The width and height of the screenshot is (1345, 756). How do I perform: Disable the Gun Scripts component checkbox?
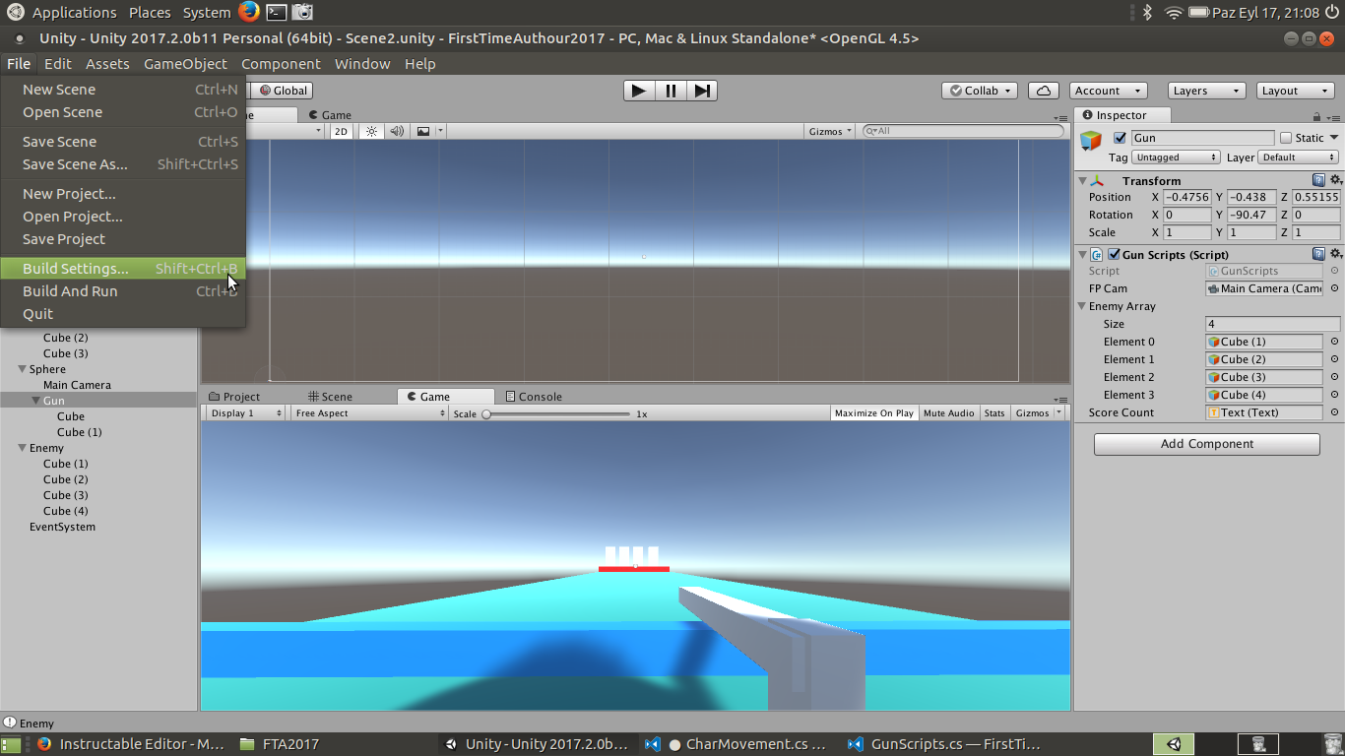tap(1114, 254)
